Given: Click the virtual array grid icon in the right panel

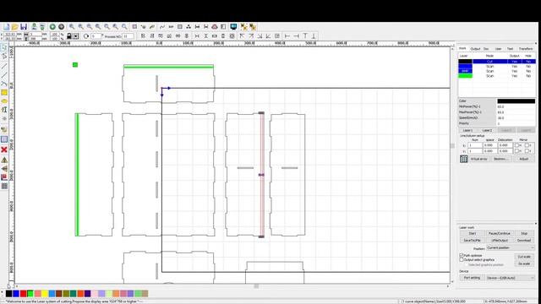Looking at the screenshot, I should pos(464,159).
